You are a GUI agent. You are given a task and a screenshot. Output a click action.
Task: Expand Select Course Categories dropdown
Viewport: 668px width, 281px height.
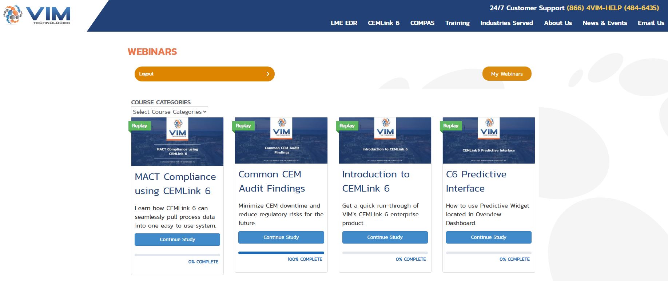(x=170, y=112)
